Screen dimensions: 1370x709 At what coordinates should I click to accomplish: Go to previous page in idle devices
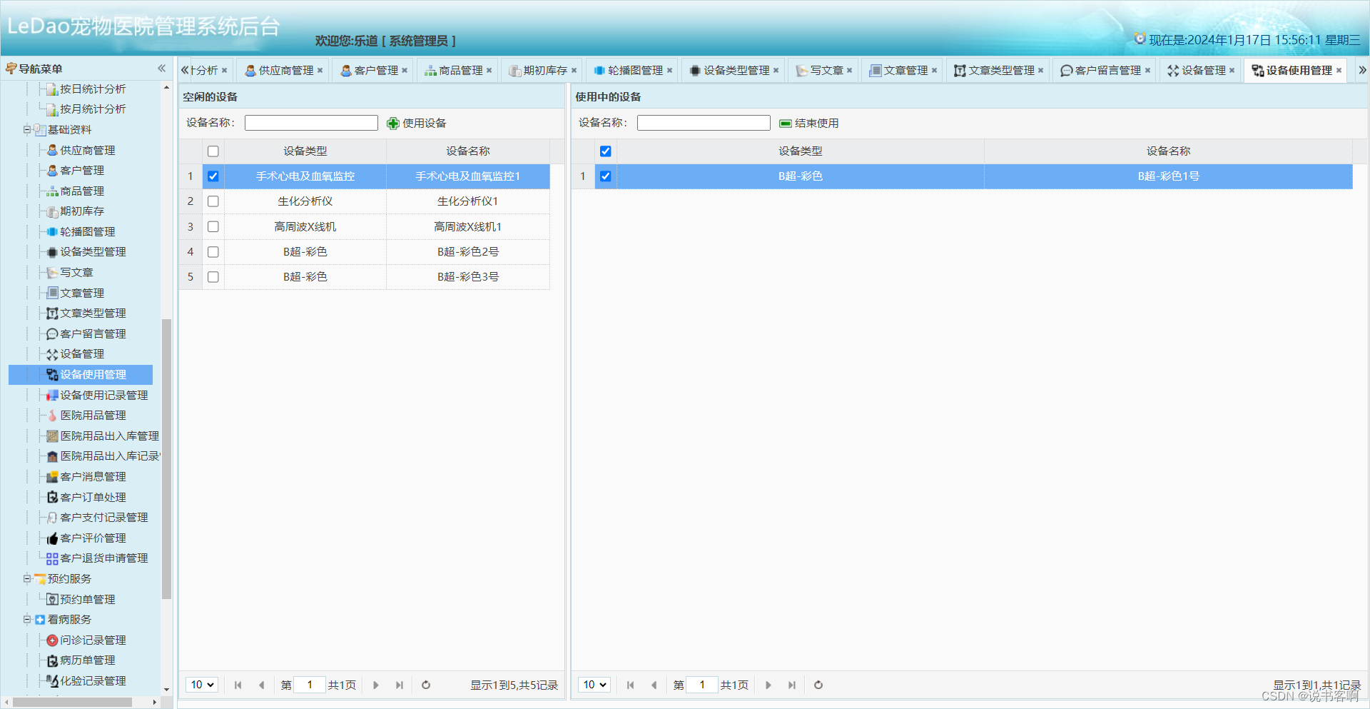[261, 685]
